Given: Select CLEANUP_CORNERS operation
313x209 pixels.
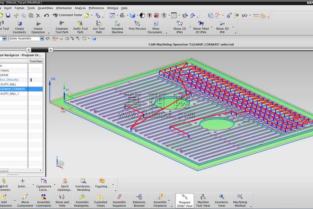Looking at the screenshot, I should click(x=21, y=89).
